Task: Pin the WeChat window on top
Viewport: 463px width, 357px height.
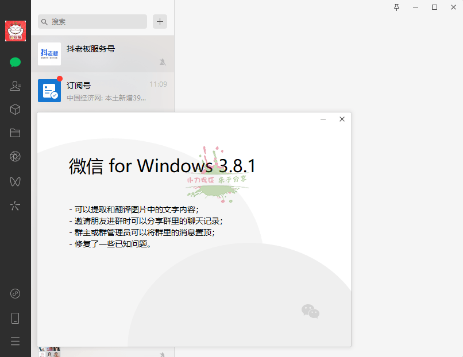Action: 396,7
